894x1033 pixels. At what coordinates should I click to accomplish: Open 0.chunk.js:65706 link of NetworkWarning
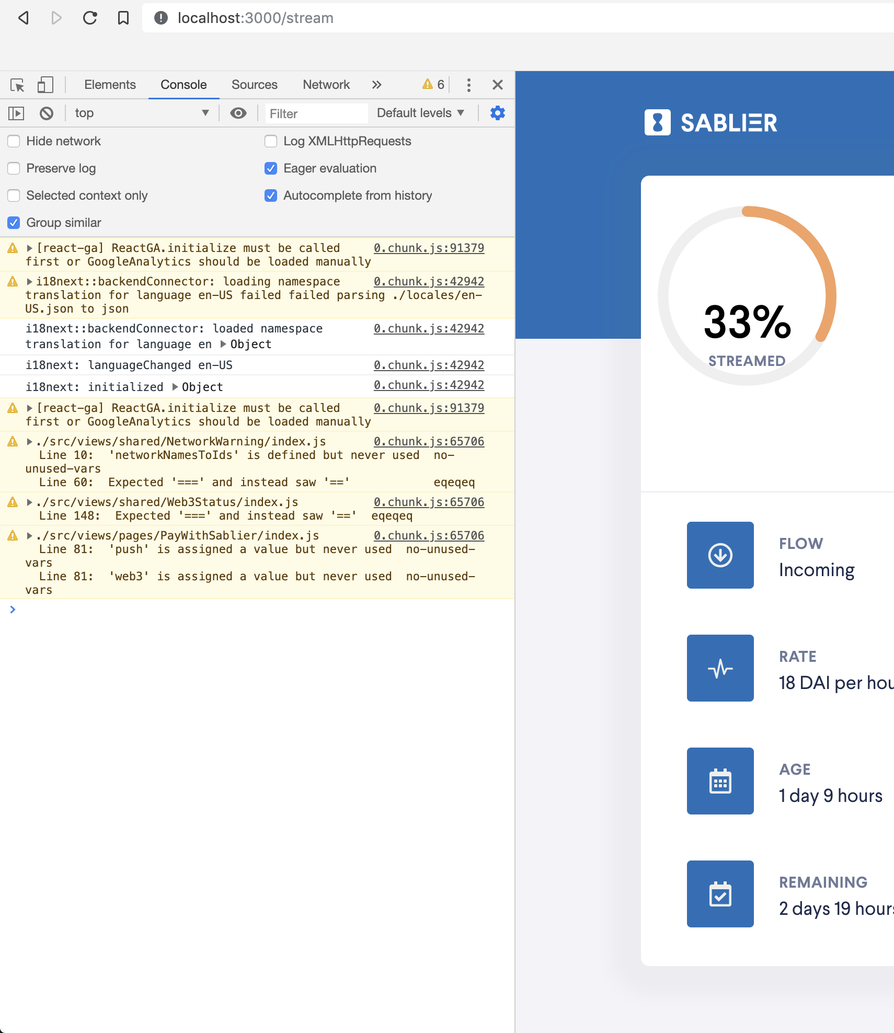point(429,441)
